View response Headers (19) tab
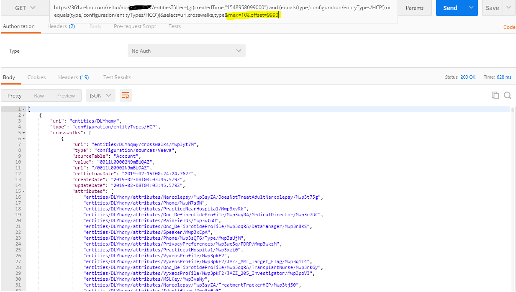 (x=73, y=77)
